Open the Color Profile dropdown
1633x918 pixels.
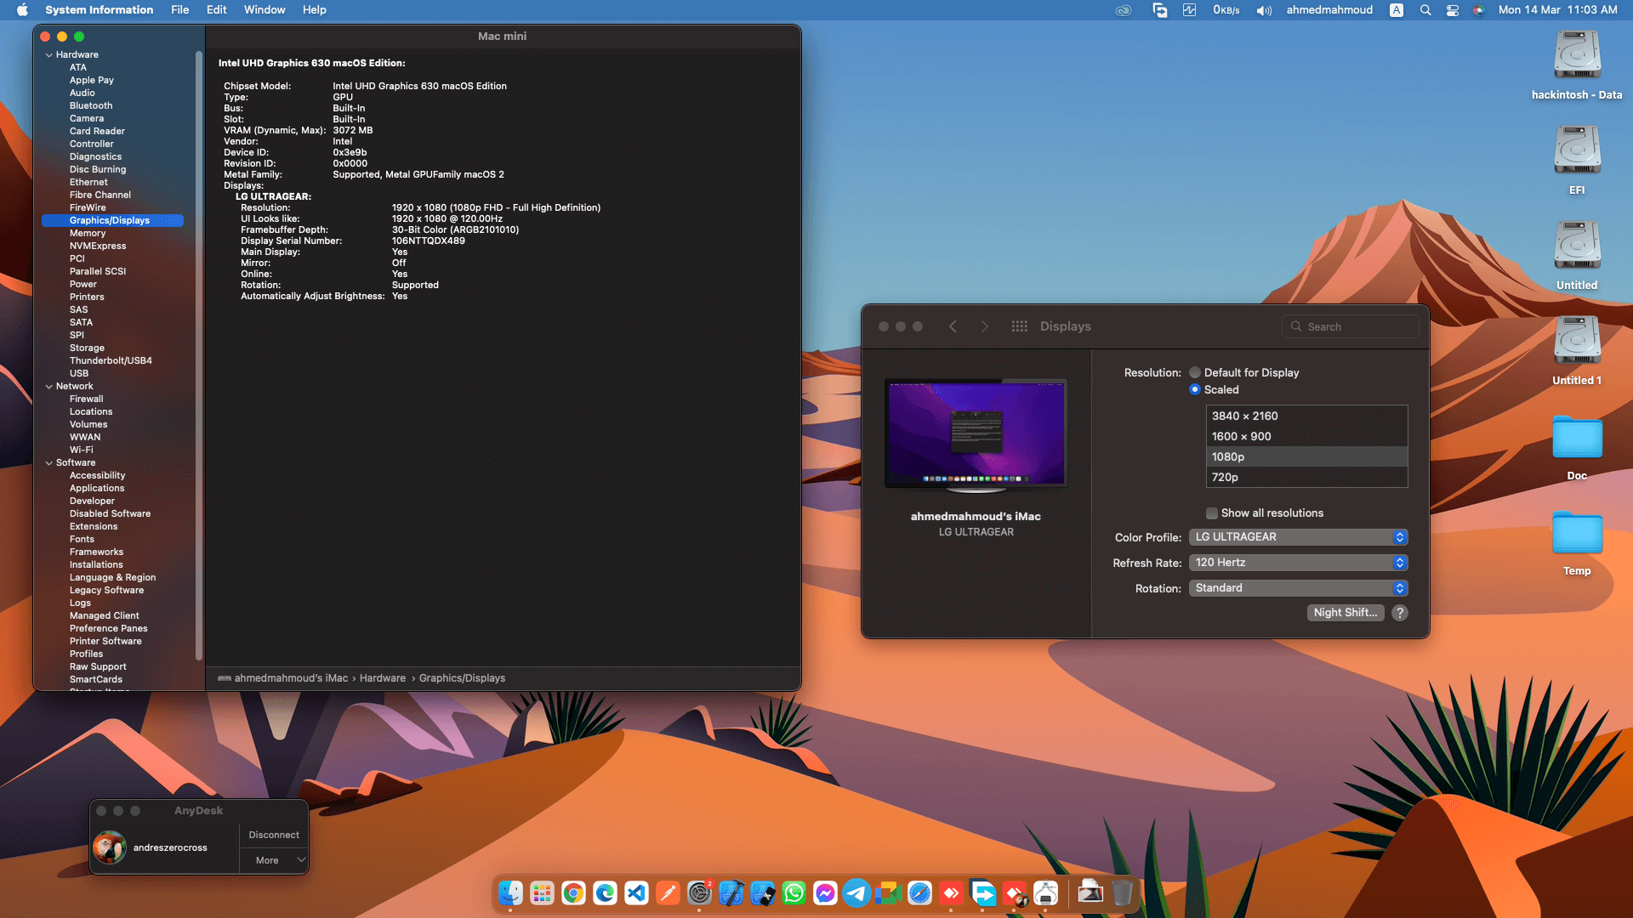1298,537
